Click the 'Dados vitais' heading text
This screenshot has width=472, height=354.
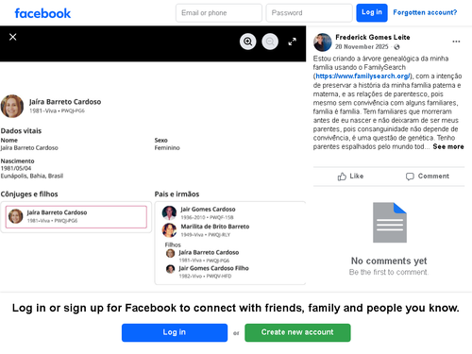(x=21, y=131)
